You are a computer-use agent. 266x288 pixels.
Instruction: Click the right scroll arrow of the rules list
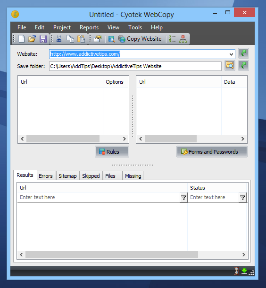(125, 139)
